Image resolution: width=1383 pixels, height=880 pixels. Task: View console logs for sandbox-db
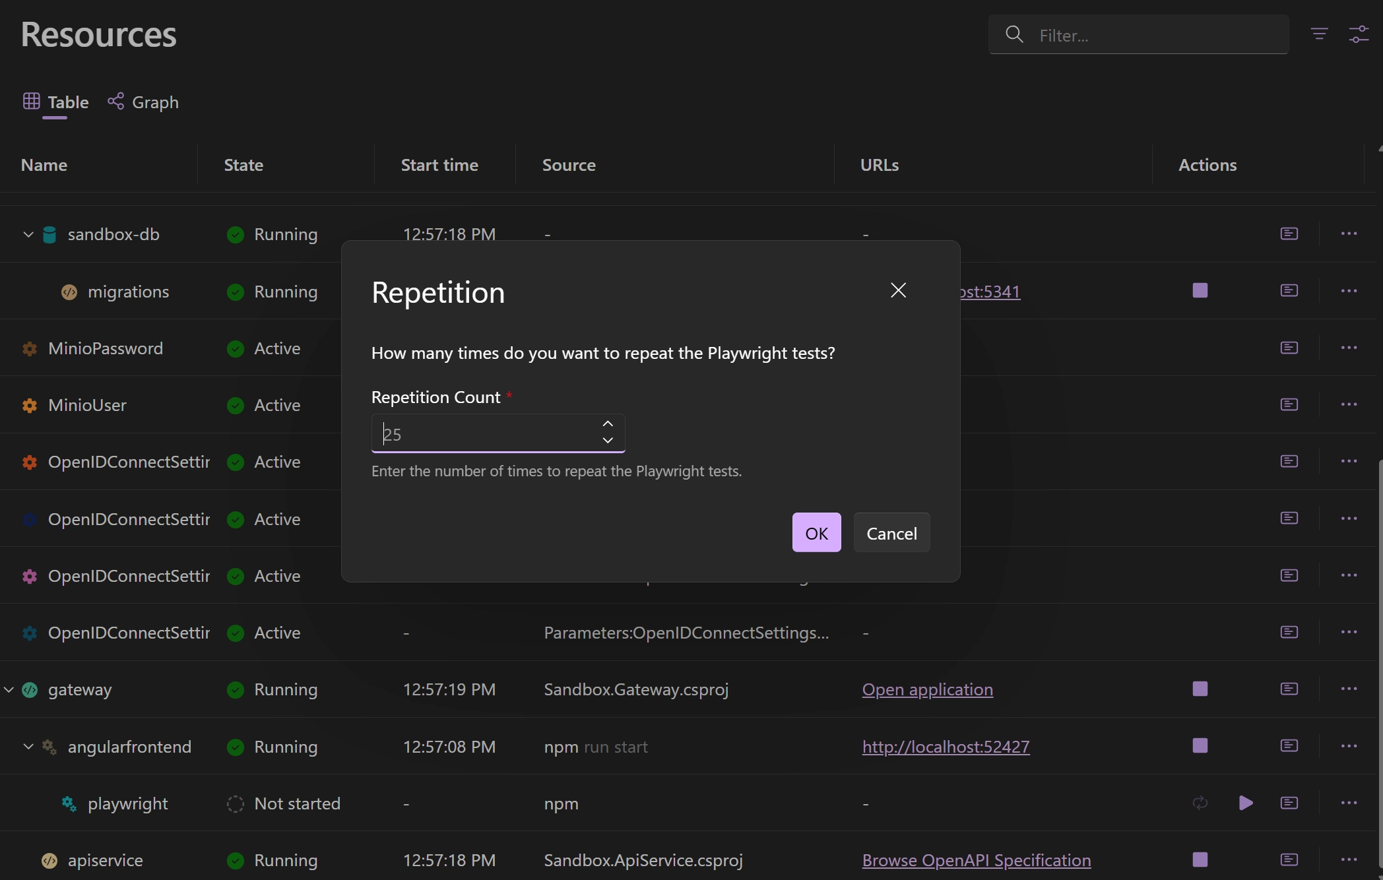pos(1289,234)
